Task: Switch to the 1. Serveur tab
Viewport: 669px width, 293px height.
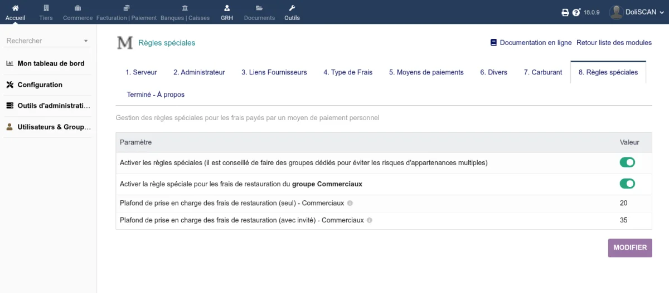Action: tap(141, 72)
